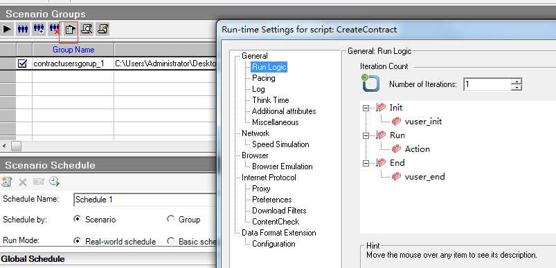Open the Log settings
The height and width of the screenshot is (268, 556).
[x=258, y=89]
